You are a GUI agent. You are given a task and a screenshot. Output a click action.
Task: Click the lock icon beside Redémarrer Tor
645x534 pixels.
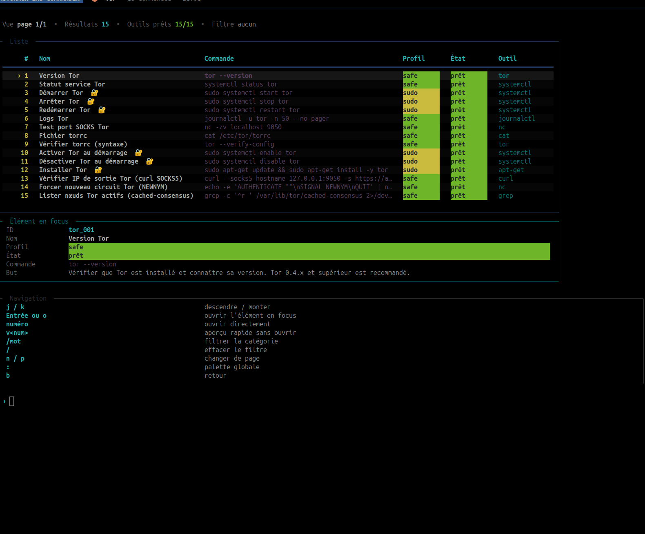(x=102, y=110)
